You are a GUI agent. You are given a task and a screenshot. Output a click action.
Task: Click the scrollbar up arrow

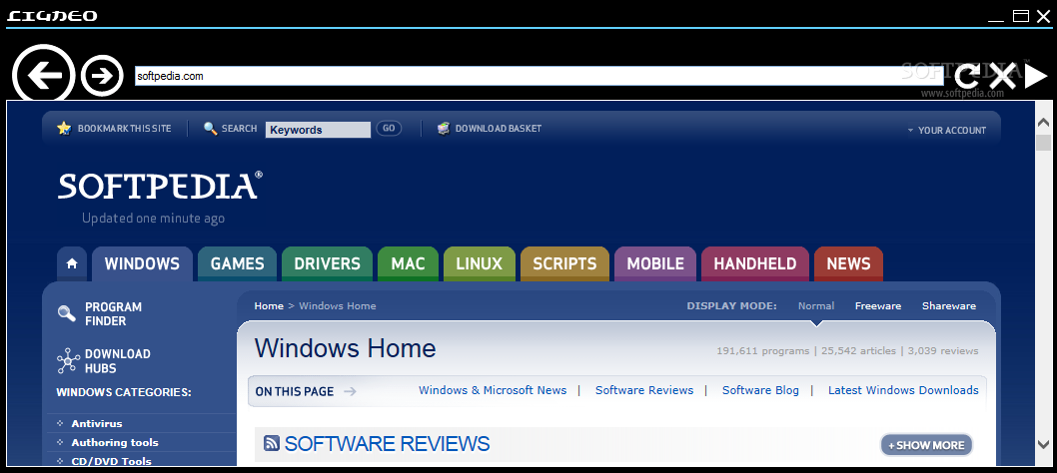1044,123
